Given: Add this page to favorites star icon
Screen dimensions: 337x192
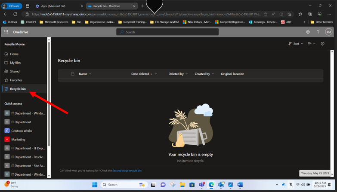Looking at the screenshot, I should pos(289,14).
